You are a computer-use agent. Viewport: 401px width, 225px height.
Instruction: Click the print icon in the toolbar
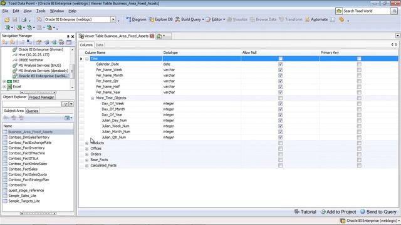click(x=24, y=19)
